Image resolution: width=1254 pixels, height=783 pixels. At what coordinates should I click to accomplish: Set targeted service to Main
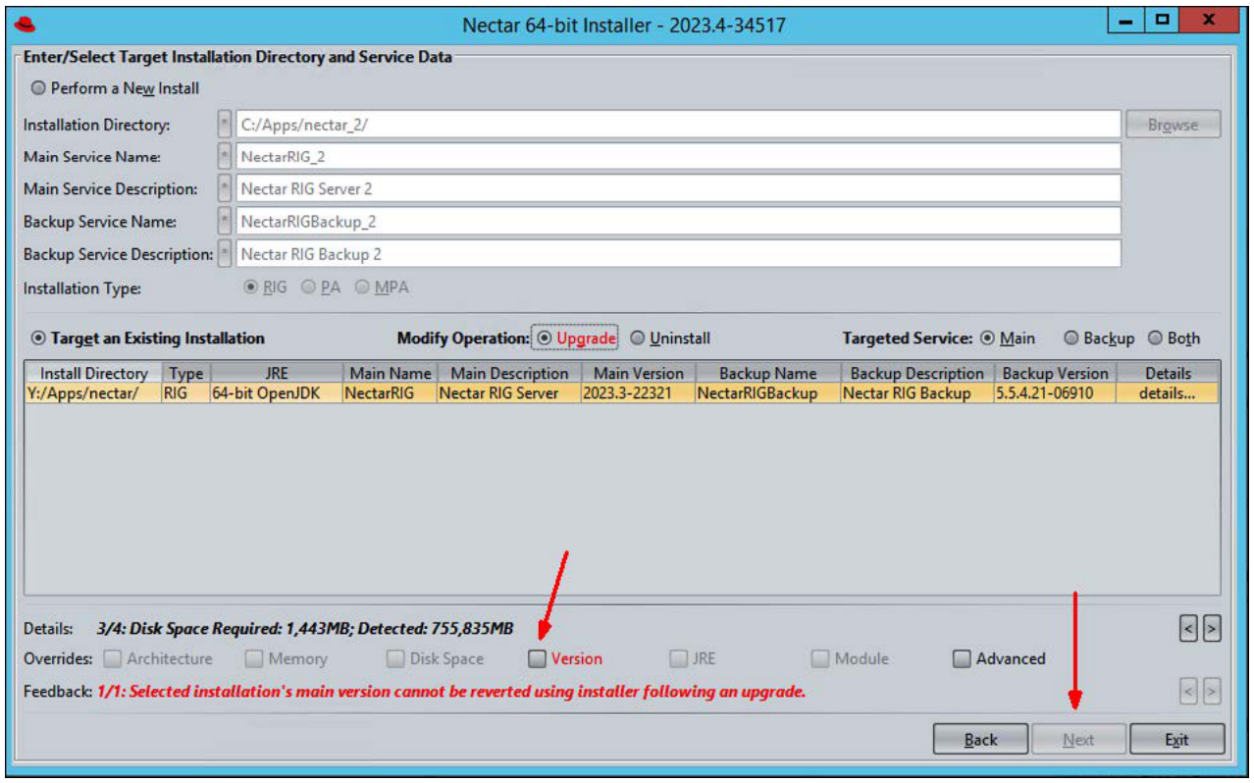click(x=1007, y=339)
